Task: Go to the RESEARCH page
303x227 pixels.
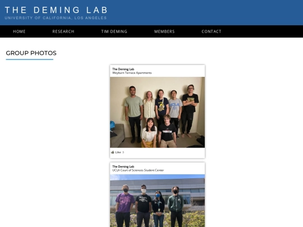Action: click(63, 31)
